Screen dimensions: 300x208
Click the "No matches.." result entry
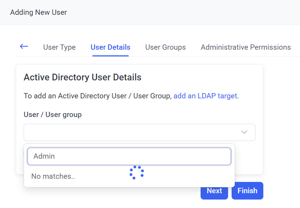tap(53, 176)
